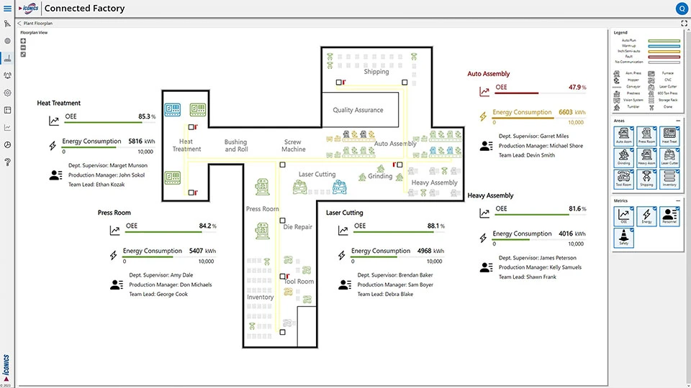Zoom in on the floorplan view
The width and height of the screenshot is (691, 388).
(23, 40)
